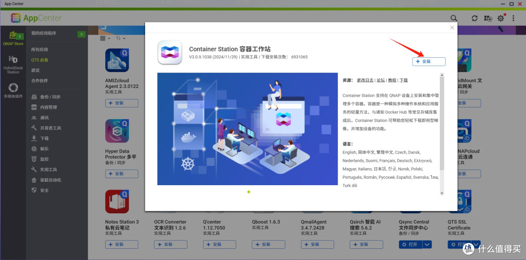Install Container Station from the dialog
This screenshot has height=260, width=526.
429,62
